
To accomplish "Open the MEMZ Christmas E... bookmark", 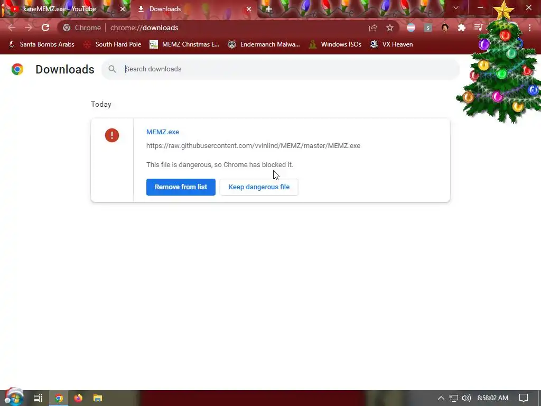I will 184,44.
